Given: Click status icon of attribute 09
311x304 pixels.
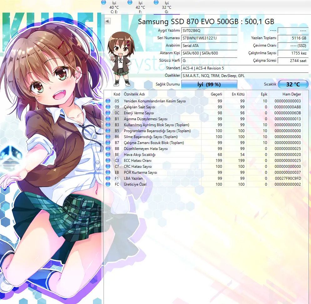Looking at the screenshot, I should click(x=108, y=107).
